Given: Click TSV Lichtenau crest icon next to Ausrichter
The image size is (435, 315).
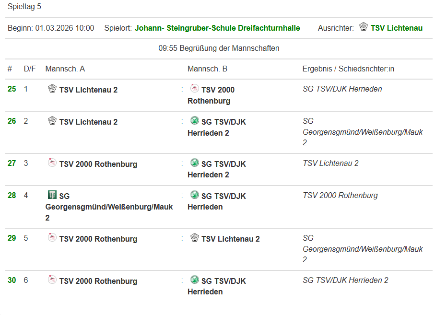Looking at the screenshot, I should [x=364, y=27].
